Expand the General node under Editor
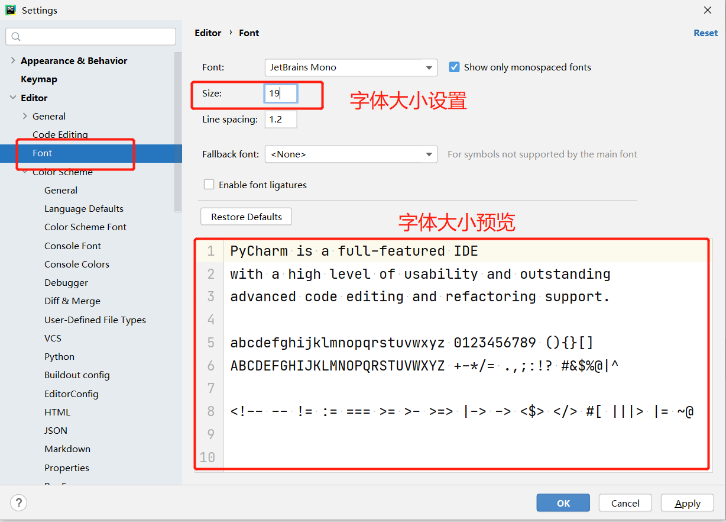The width and height of the screenshot is (726, 522). pyautogui.click(x=25, y=116)
